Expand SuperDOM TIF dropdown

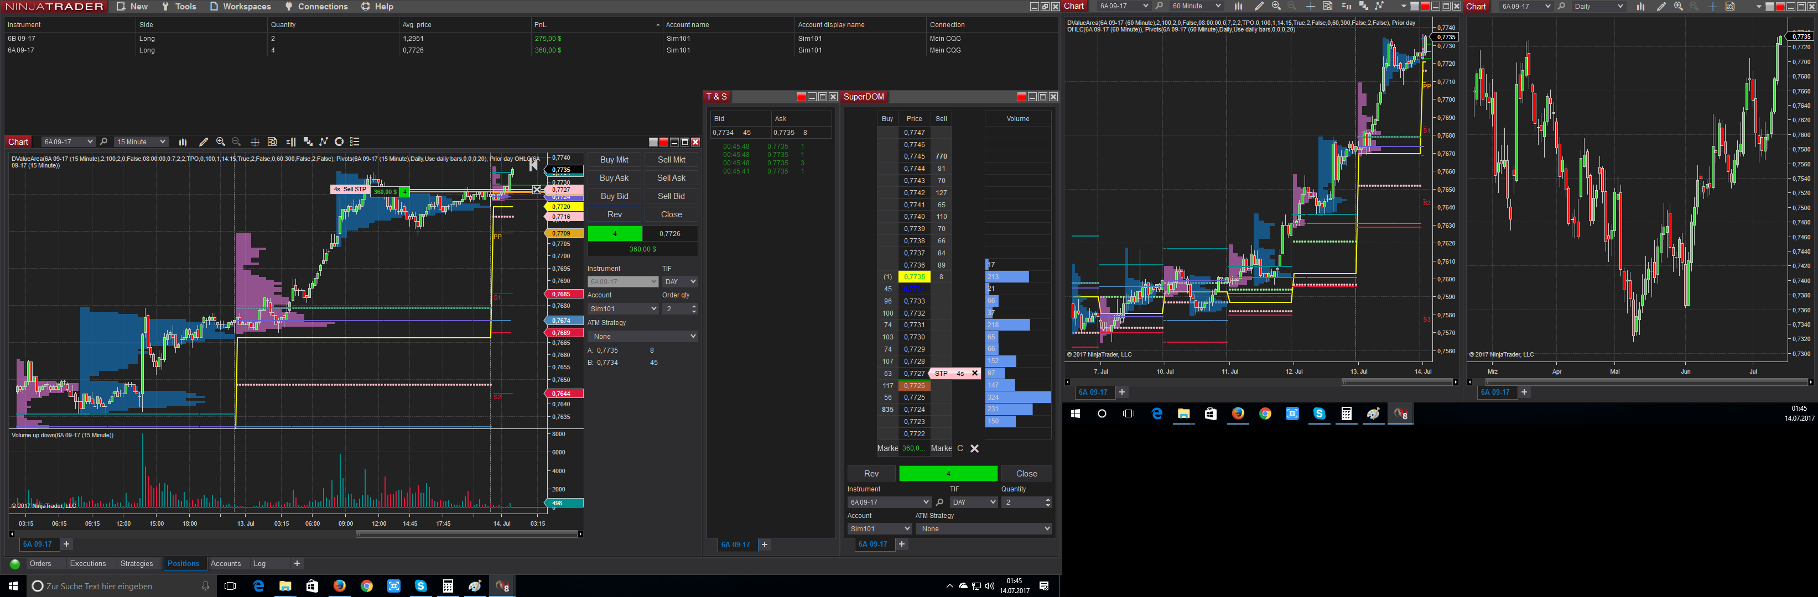(973, 502)
